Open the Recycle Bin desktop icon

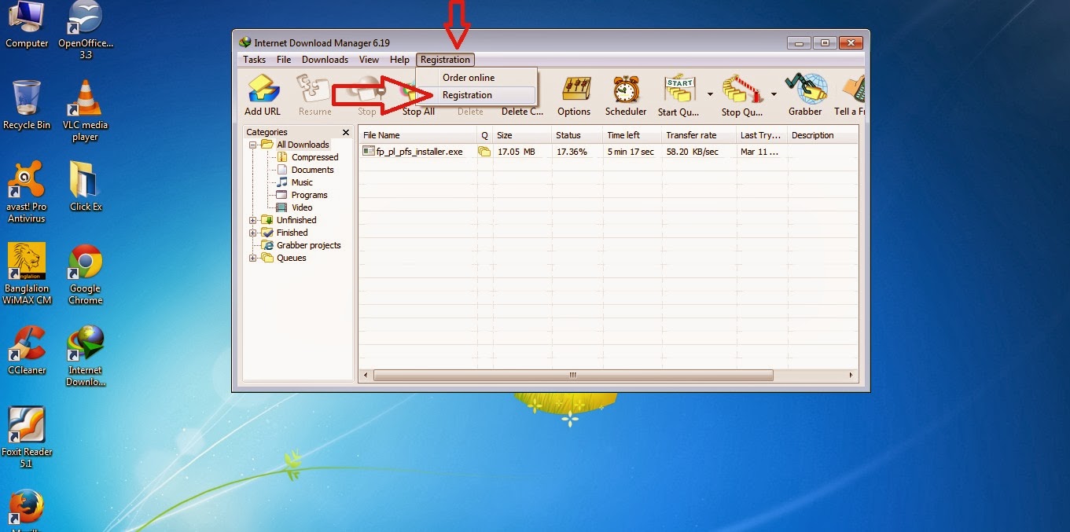(27, 106)
